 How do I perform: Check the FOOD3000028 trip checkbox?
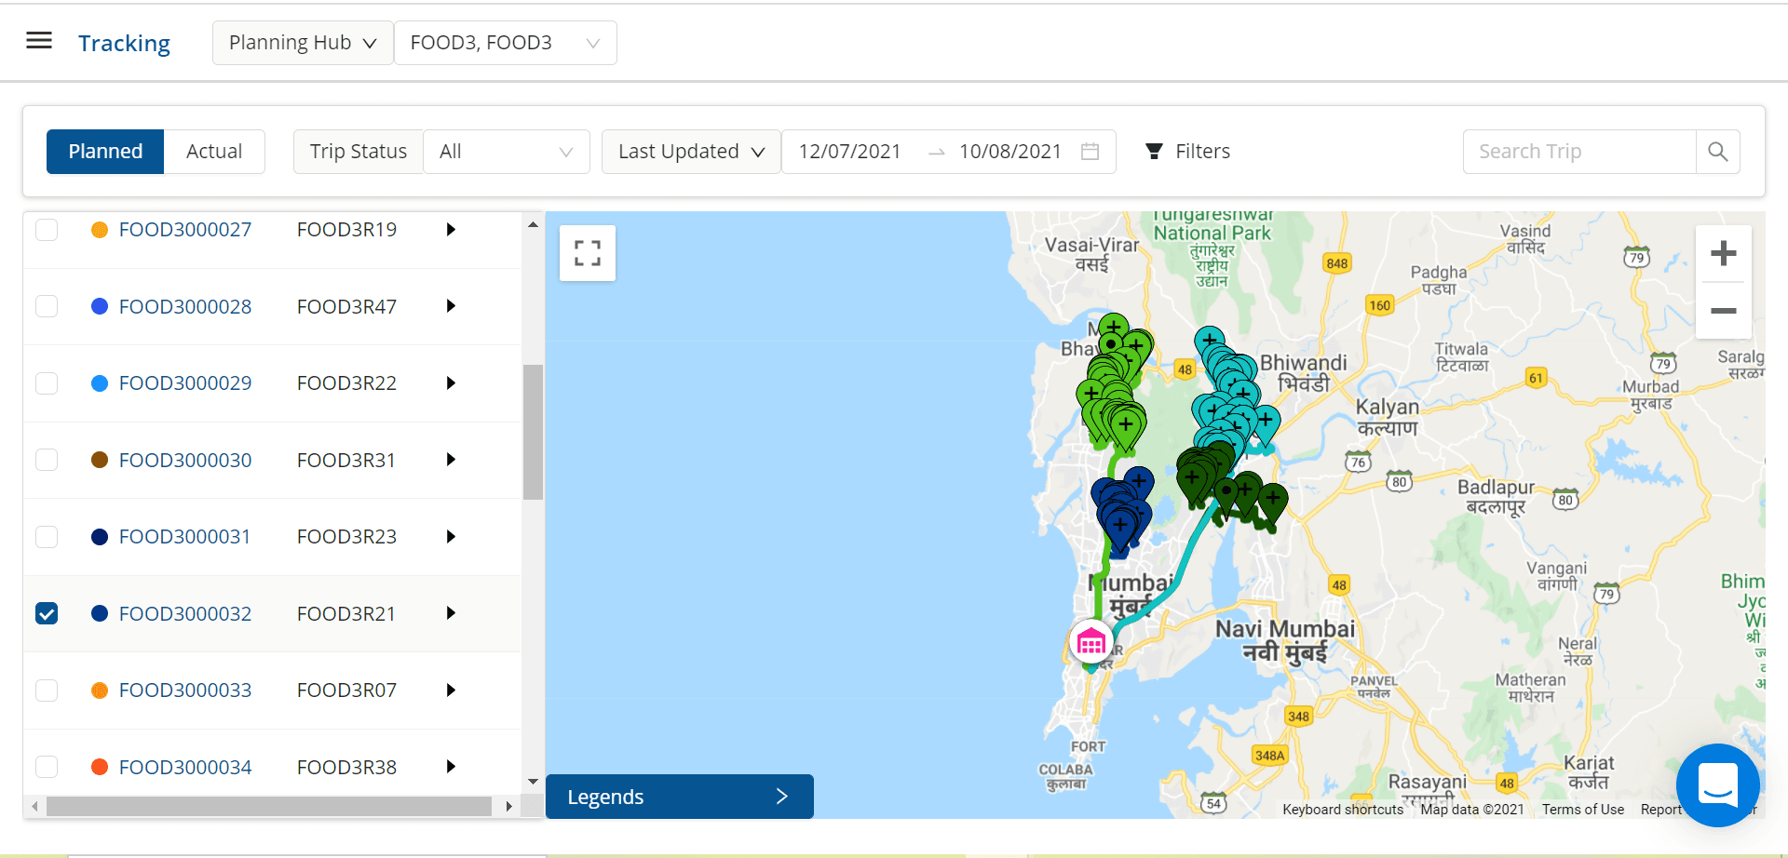[x=47, y=306]
